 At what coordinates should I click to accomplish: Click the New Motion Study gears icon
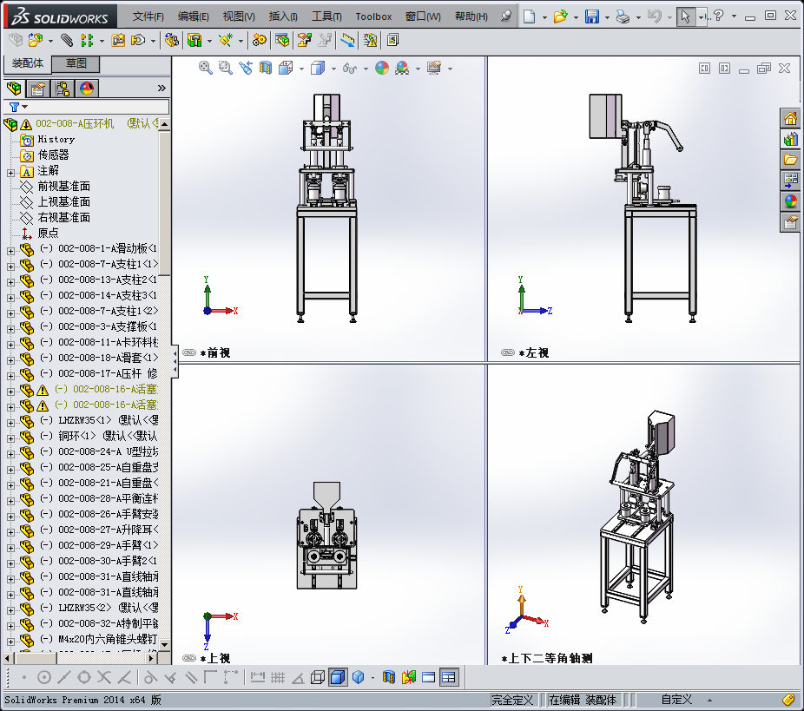(260, 40)
